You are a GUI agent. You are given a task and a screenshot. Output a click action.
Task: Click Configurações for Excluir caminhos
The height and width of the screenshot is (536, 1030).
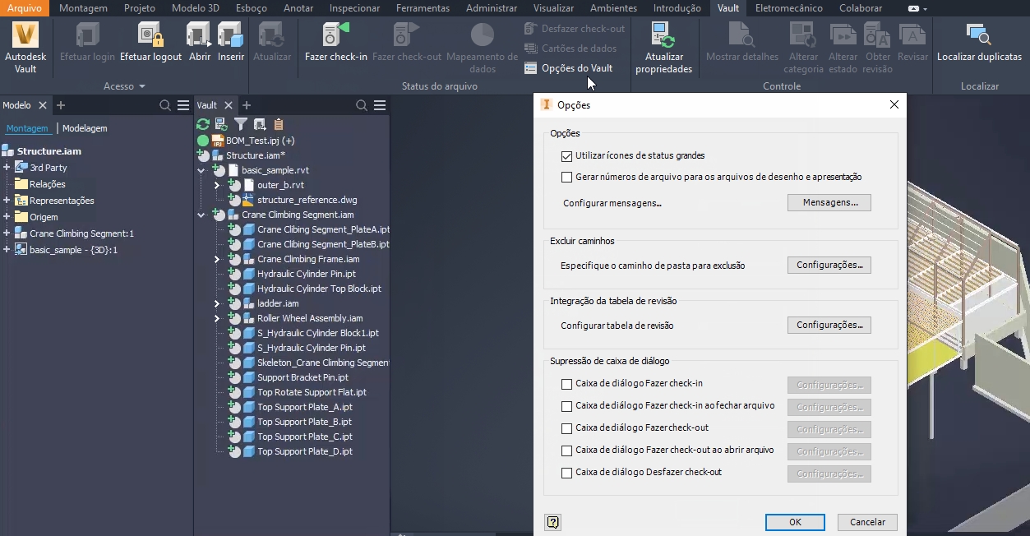tap(829, 265)
